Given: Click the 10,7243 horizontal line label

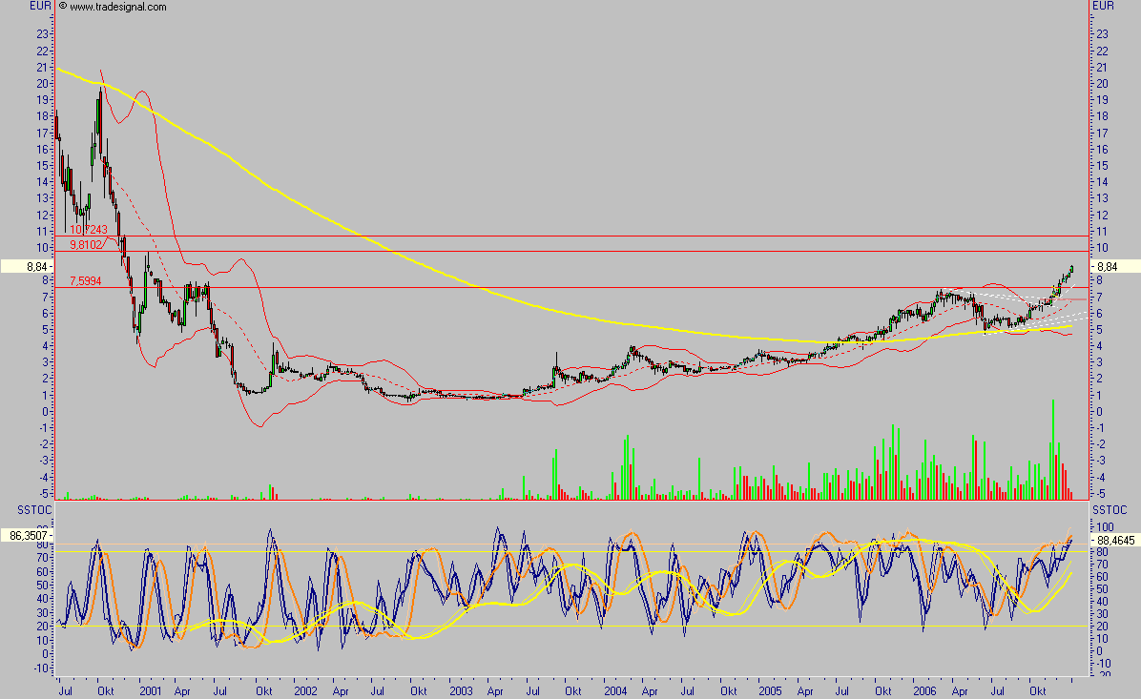Looking at the screenshot, I should point(88,230).
